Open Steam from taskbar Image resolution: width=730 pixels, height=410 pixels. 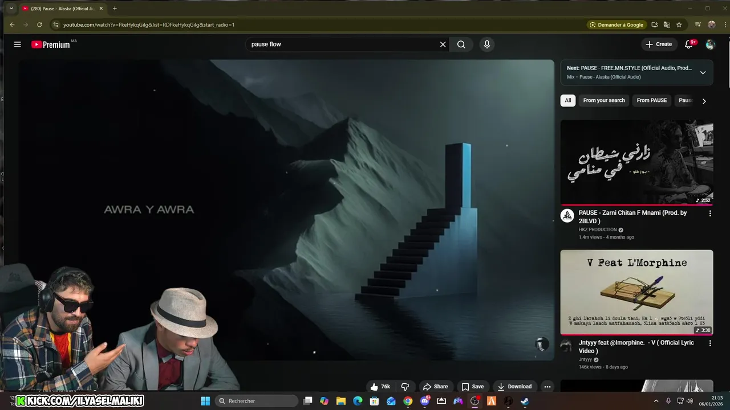[x=525, y=401]
